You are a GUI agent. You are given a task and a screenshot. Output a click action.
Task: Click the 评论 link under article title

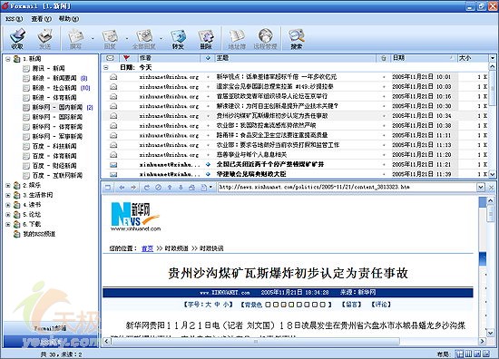pyautogui.click(x=381, y=305)
